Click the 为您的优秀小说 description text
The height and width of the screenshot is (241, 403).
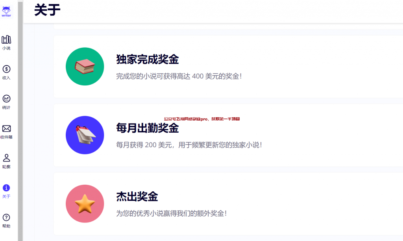point(172,213)
